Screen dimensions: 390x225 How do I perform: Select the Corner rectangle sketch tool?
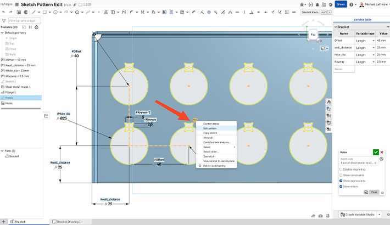44,12
